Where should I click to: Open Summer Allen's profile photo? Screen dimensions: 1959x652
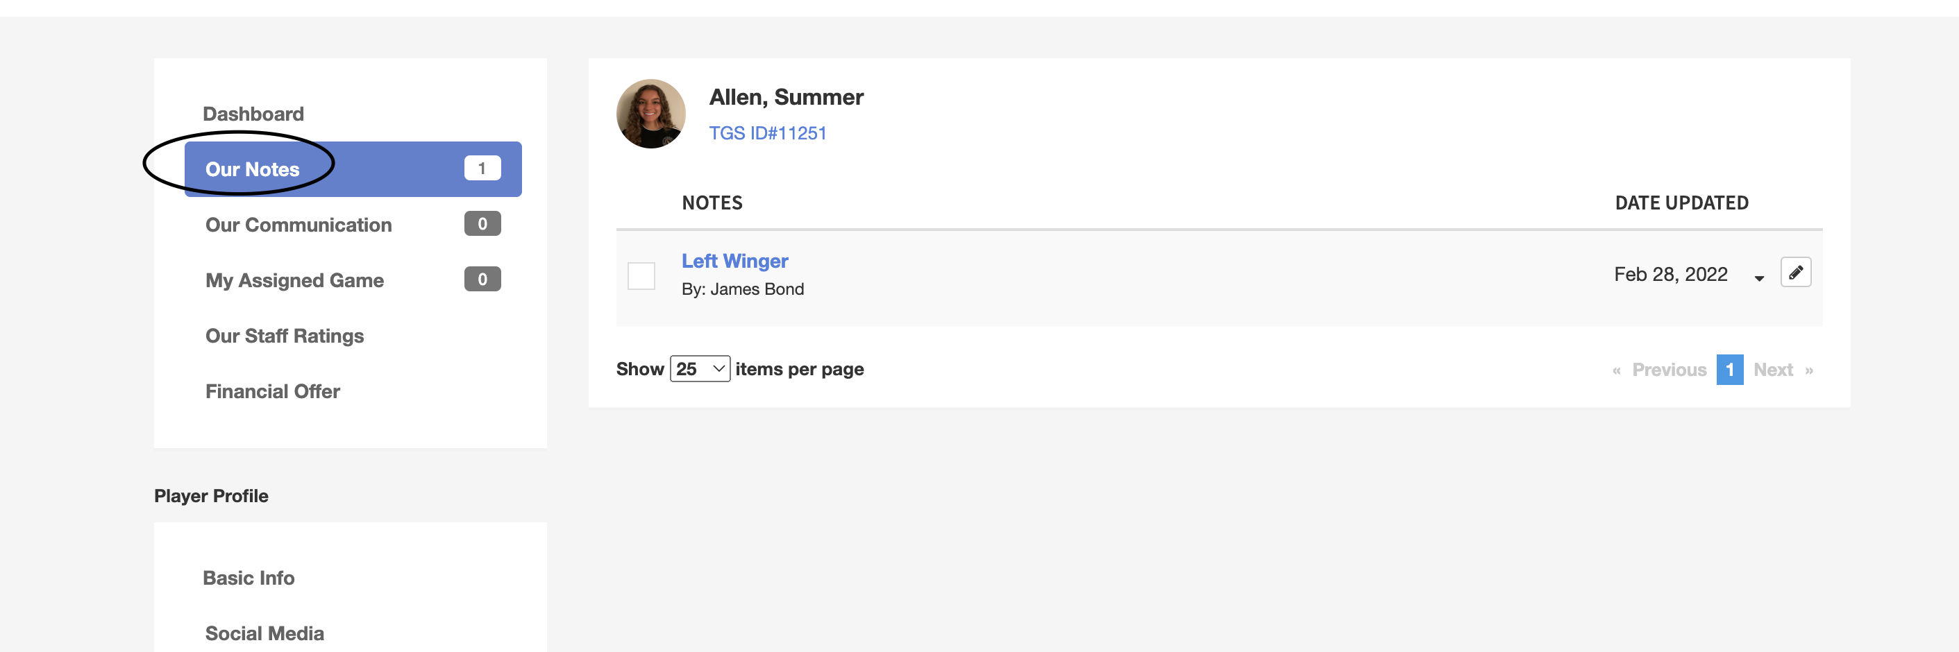650,114
